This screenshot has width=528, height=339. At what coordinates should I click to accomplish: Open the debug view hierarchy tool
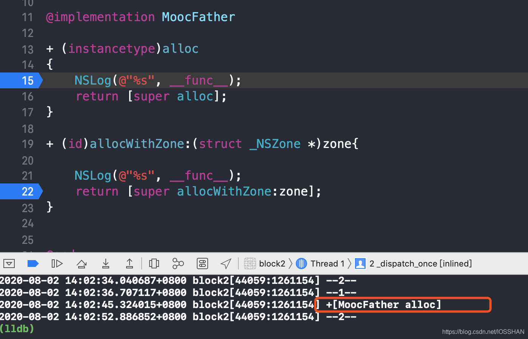tap(154, 263)
